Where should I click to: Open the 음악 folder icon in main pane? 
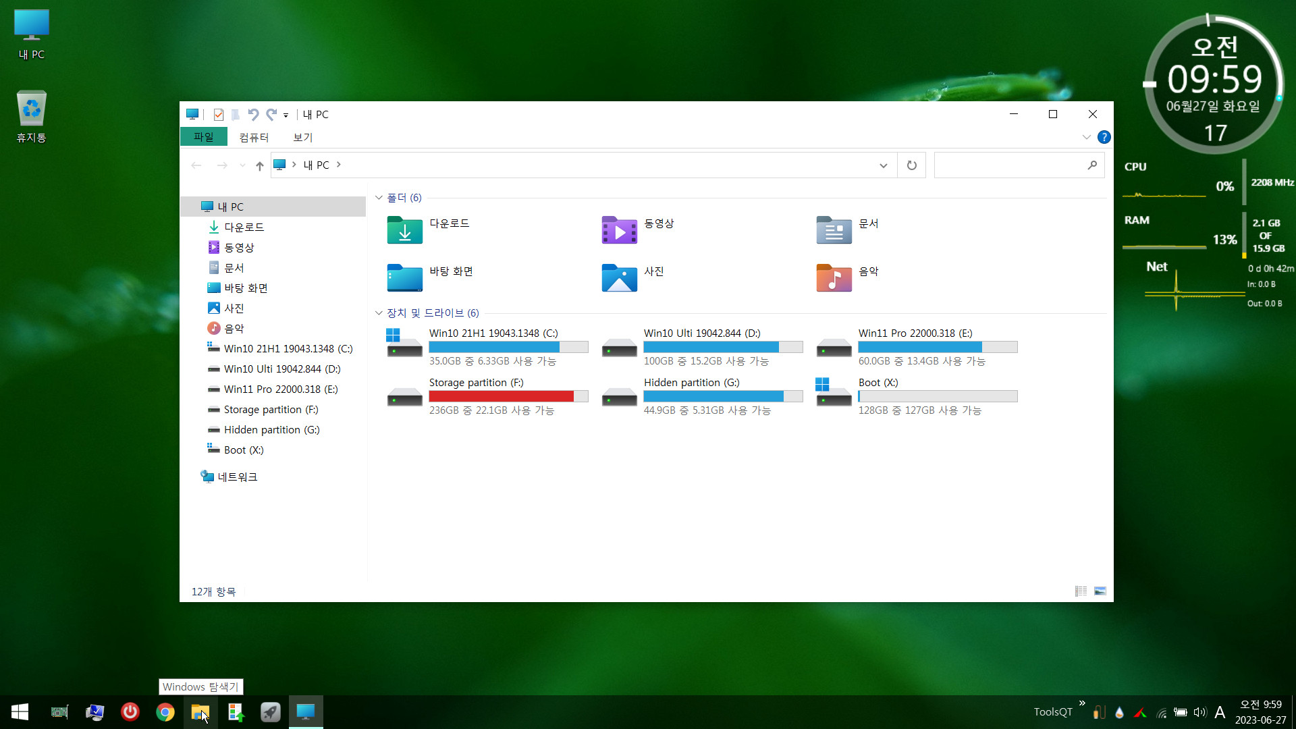(834, 278)
